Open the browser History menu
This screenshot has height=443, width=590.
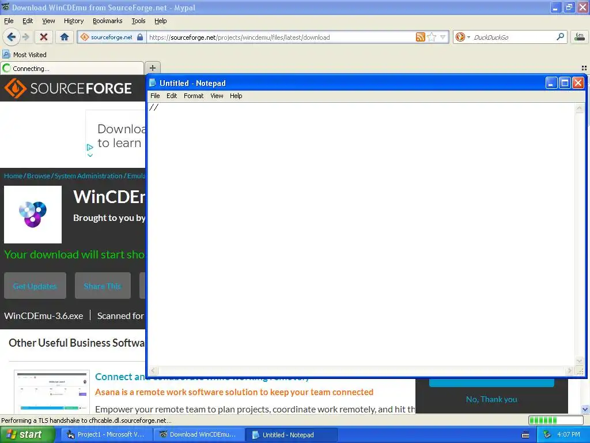[x=73, y=21]
